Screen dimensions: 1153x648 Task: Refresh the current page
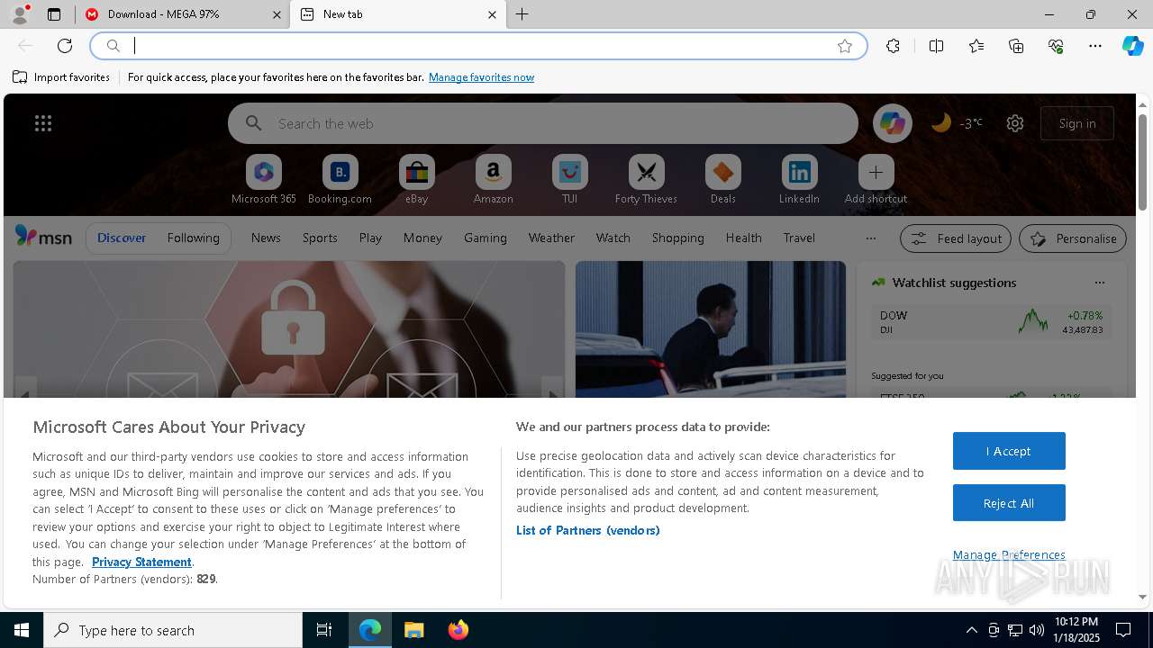tap(65, 46)
